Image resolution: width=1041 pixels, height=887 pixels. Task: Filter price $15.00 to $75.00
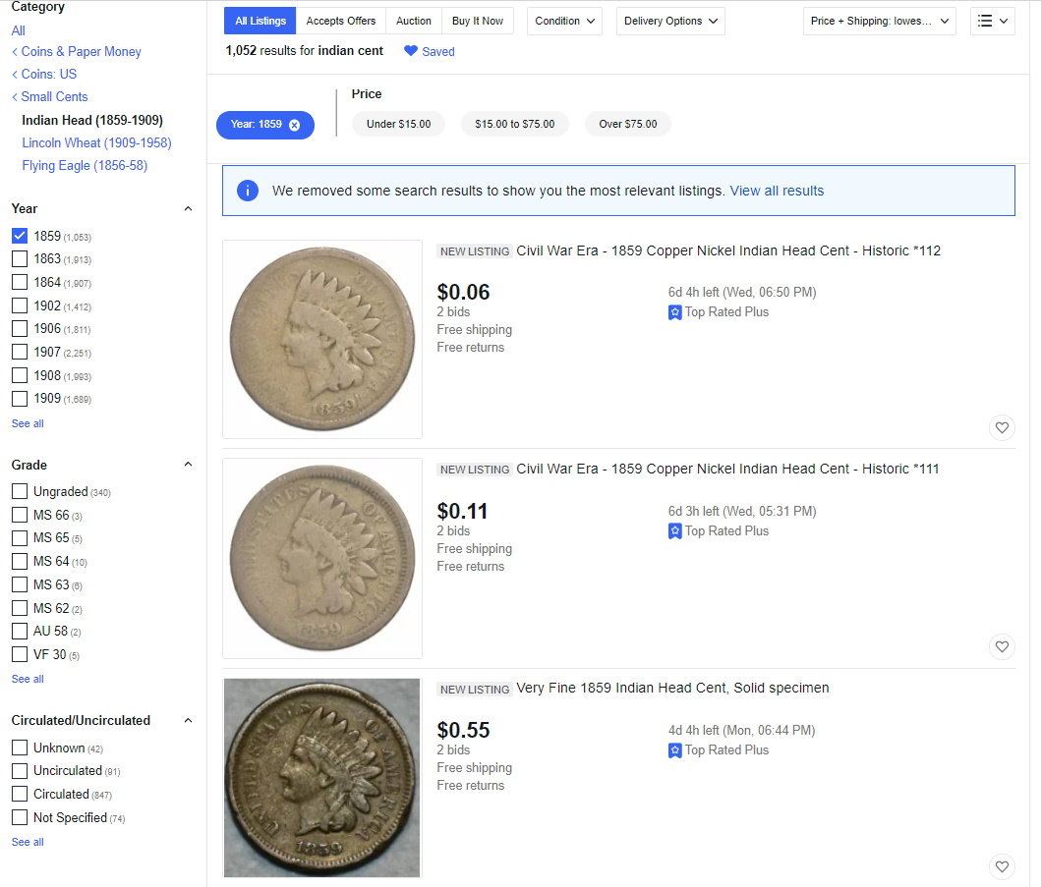[x=514, y=124]
